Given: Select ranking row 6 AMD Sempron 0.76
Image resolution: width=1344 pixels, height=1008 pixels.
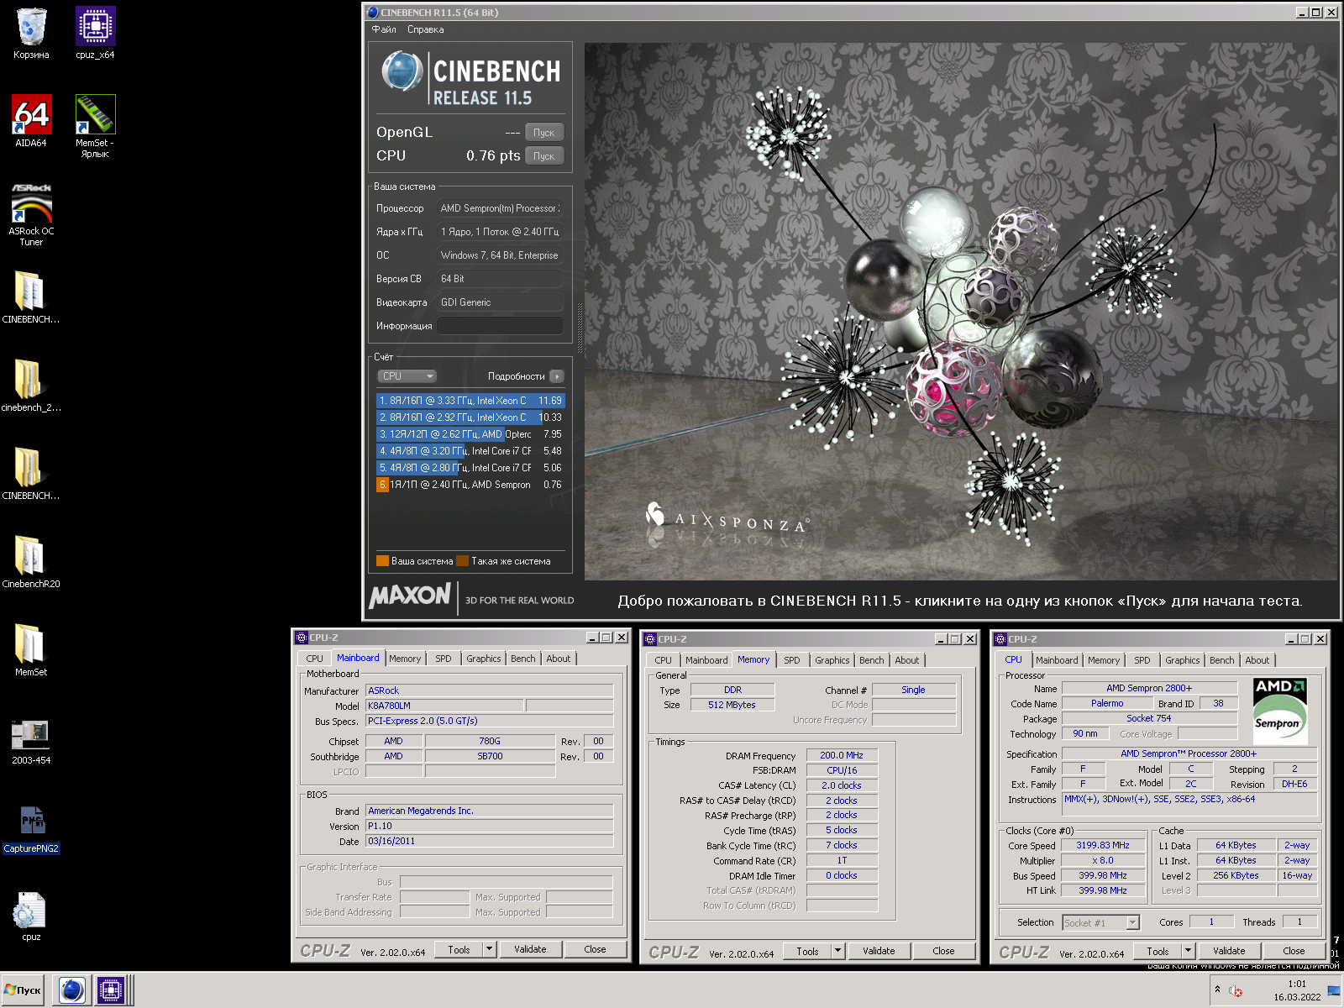Looking at the screenshot, I should 470,485.
